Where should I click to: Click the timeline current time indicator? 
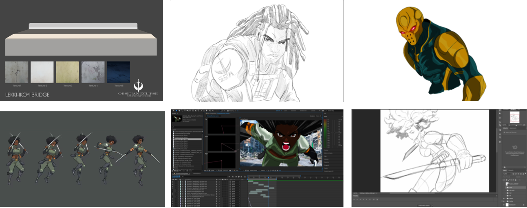point(269,177)
